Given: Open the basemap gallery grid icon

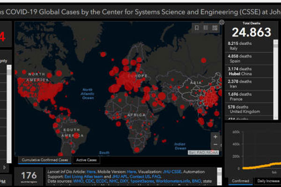Looking at the screenshot, I should click(x=214, y=28).
